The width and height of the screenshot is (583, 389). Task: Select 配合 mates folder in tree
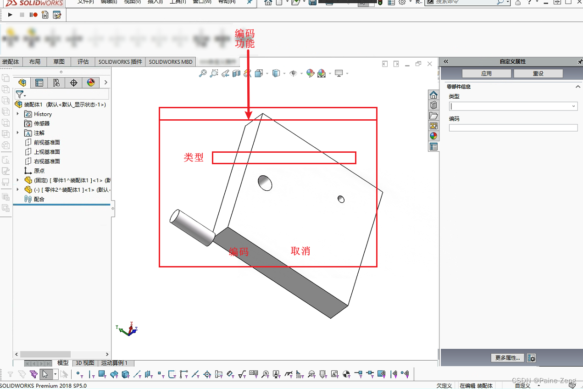pyautogui.click(x=39, y=199)
